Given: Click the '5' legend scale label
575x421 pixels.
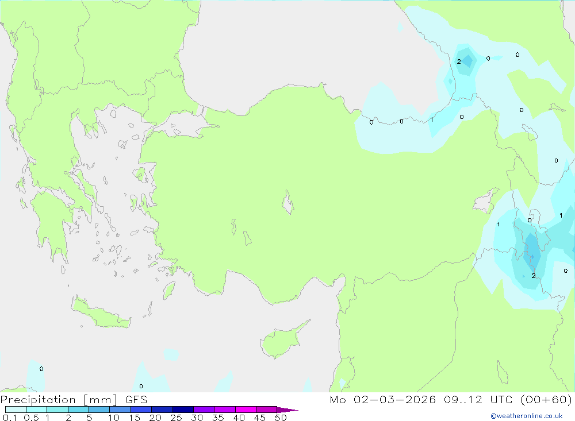Looking at the screenshot, I should (x=89, y=418).
